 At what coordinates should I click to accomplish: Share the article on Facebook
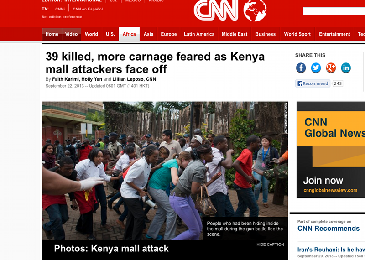[x=301, y=68]
